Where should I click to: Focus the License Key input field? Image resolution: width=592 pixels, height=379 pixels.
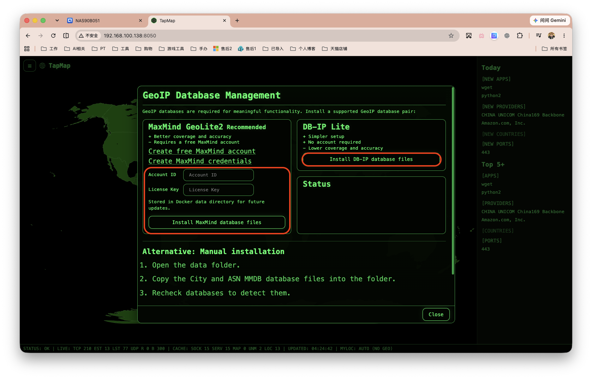219,190
